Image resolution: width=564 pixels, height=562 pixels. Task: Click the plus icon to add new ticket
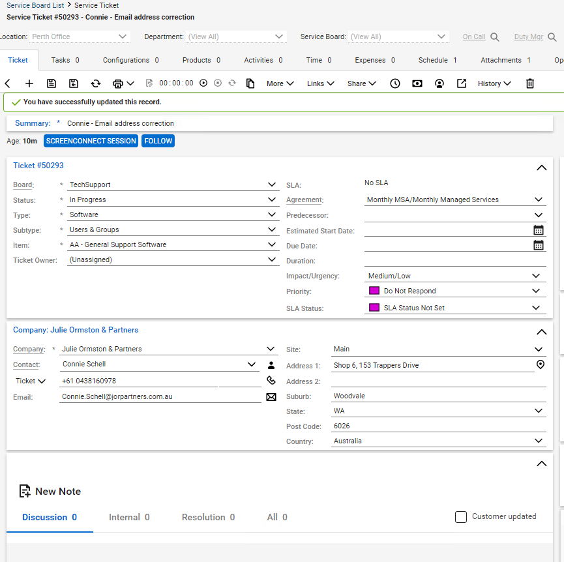29,84
